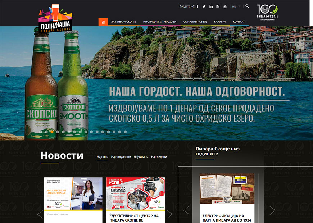Open the YouTube social link

click(x=225, y=6)
